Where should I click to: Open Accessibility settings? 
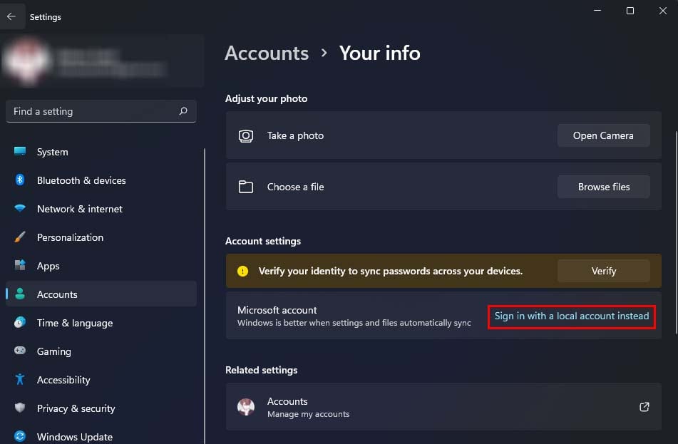coord(101,380)
